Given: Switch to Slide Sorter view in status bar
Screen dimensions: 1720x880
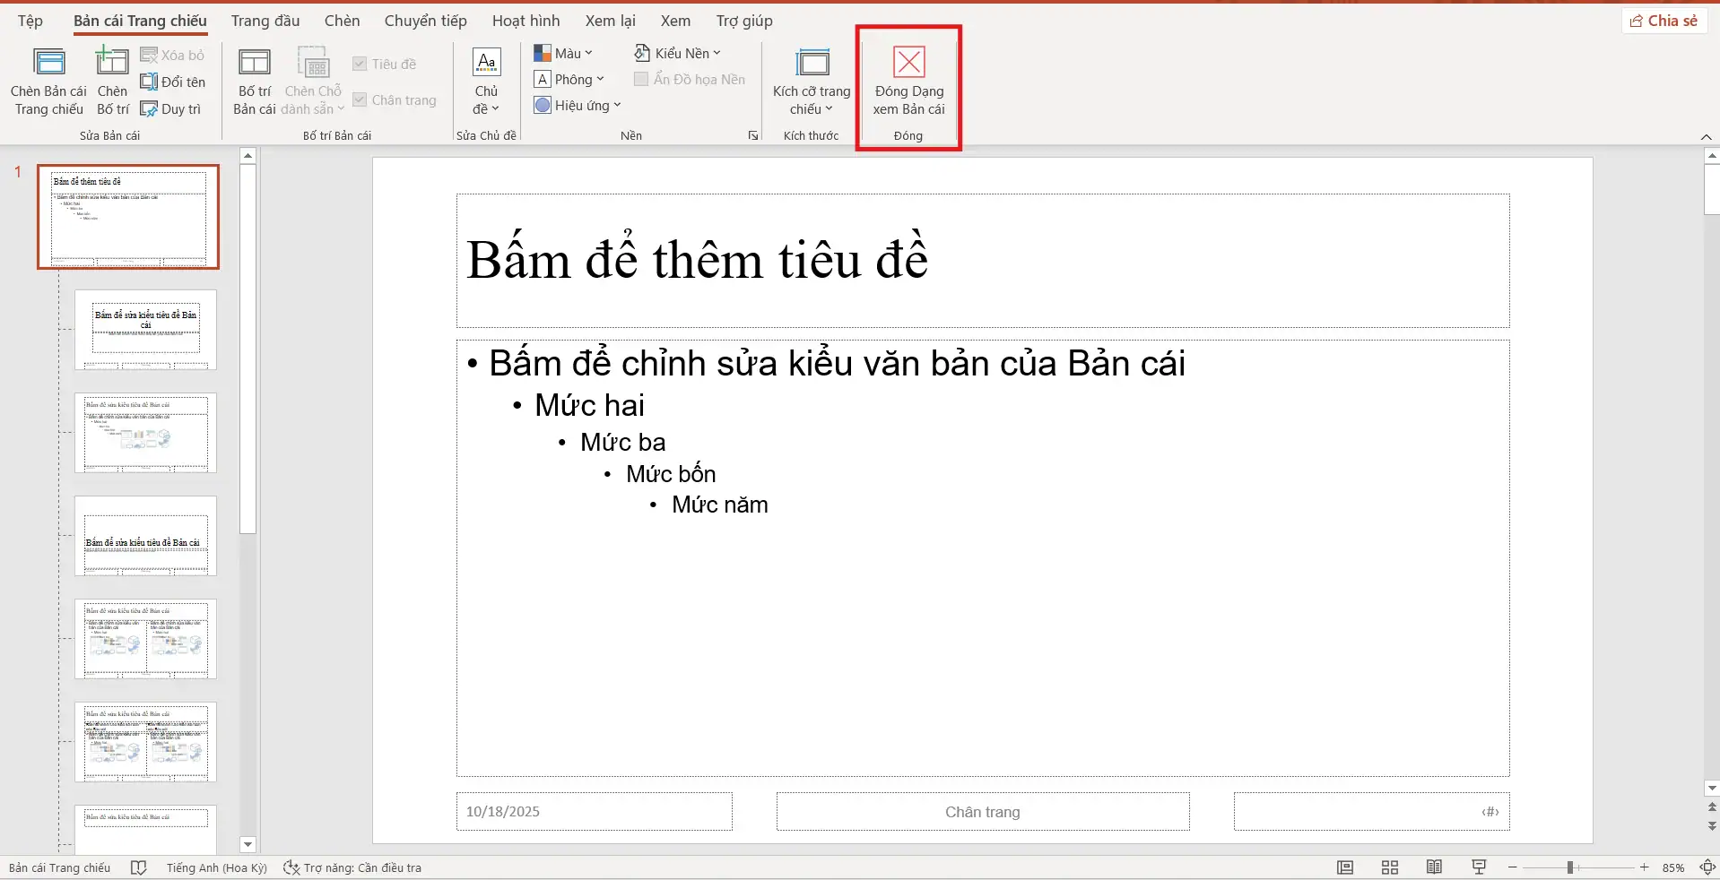Looking at the screenshot, I should 1388,867.
